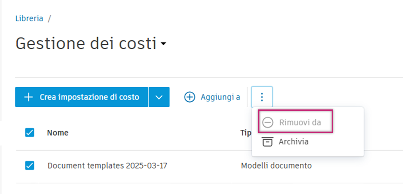The image size is (403, 194).
Task: Click the Gestione dei costi heading text
Action: coord(85,44)
